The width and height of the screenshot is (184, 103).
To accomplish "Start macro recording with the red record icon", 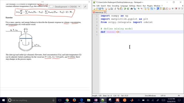I will tap(176, 9).
